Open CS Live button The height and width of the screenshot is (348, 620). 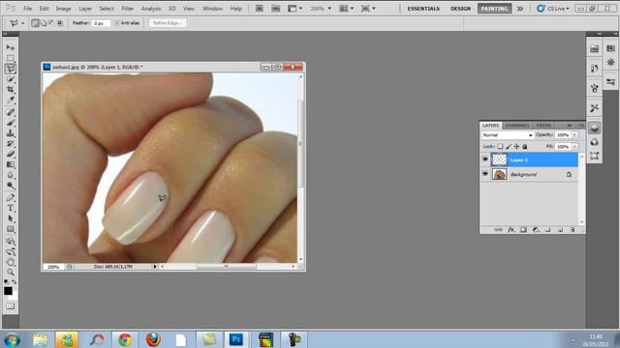[553, 9]
